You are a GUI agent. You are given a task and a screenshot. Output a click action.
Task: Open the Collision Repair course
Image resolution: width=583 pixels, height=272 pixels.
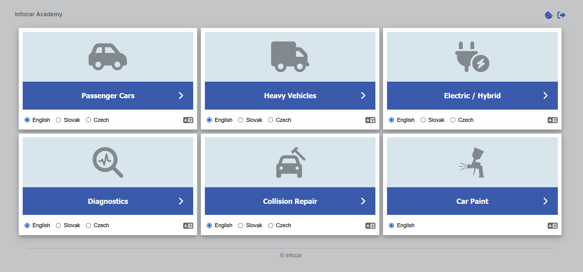tap(290, 201)
